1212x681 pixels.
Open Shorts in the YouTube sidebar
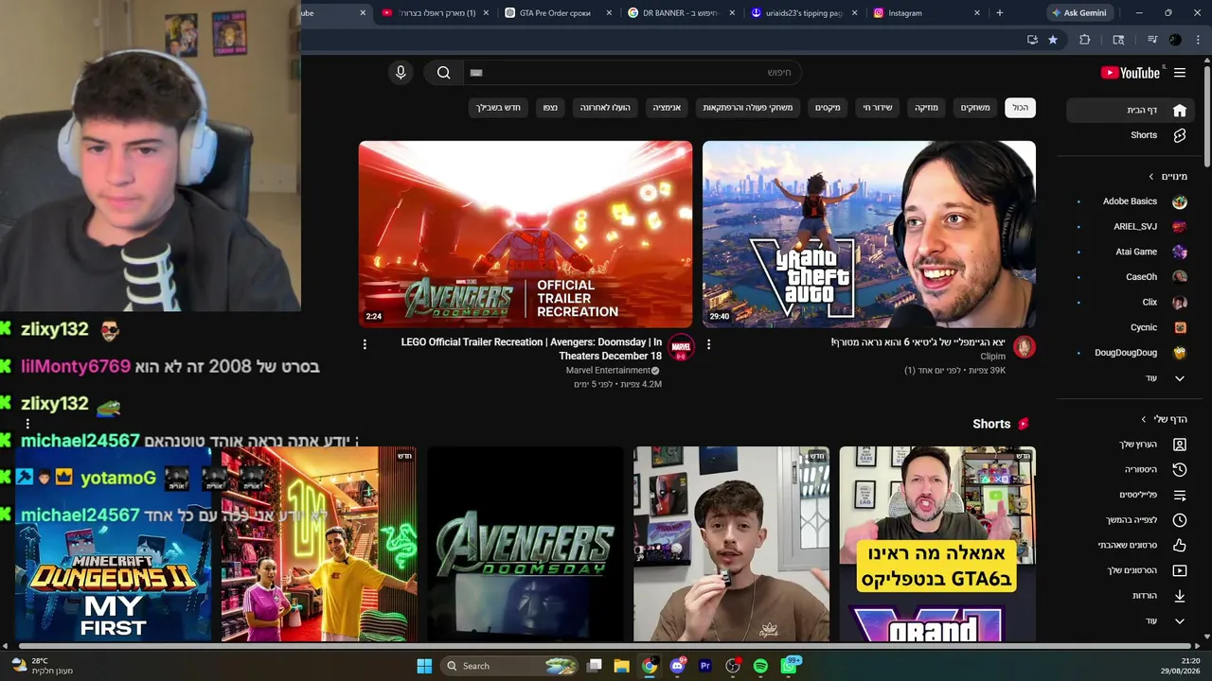1129,135
